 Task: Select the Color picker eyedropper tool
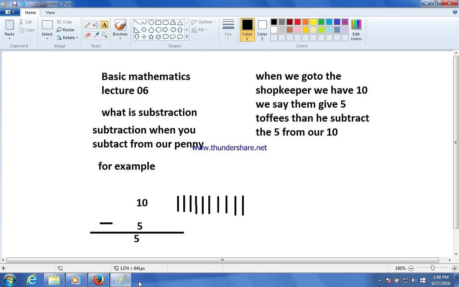point(96,35)
